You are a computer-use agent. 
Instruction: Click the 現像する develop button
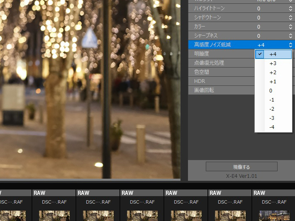pyautogui.click(x=241, y=167)
